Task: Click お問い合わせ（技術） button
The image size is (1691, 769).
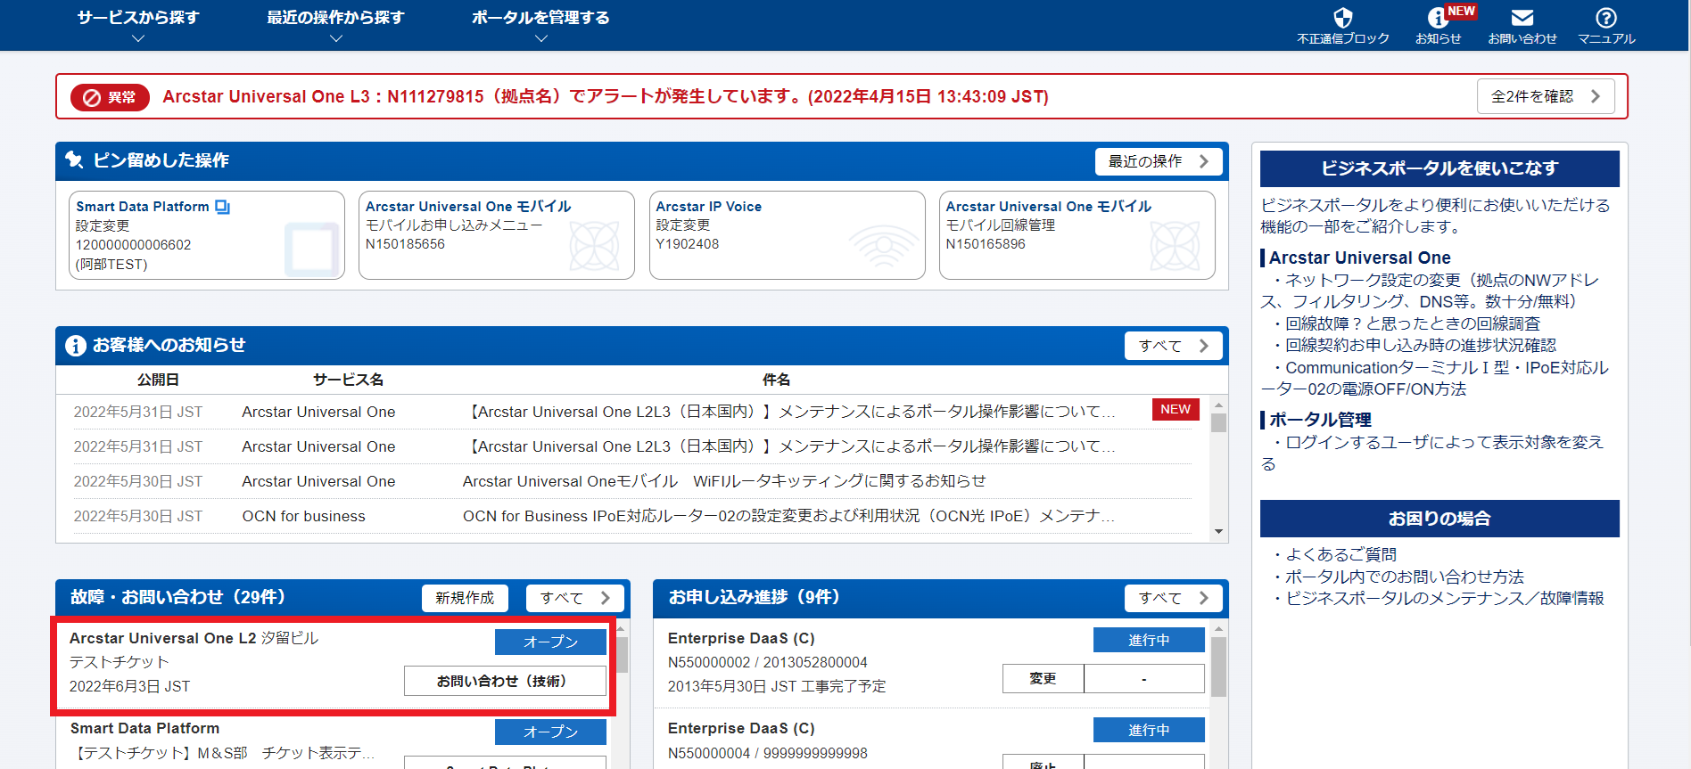Action: [x=505, y=681]
